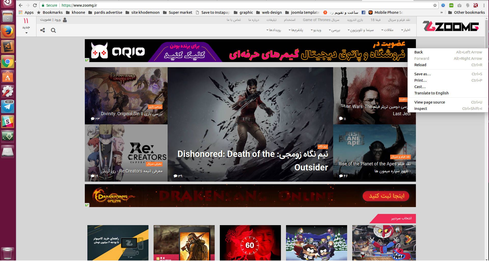The image size is (489, 261).
Task: Expand the ویدیو video menu
Action: 316,30
